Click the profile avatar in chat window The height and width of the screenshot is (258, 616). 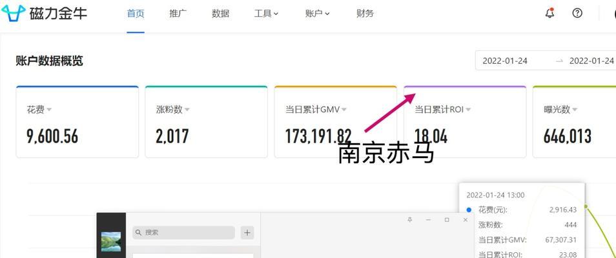click(111, 241)
